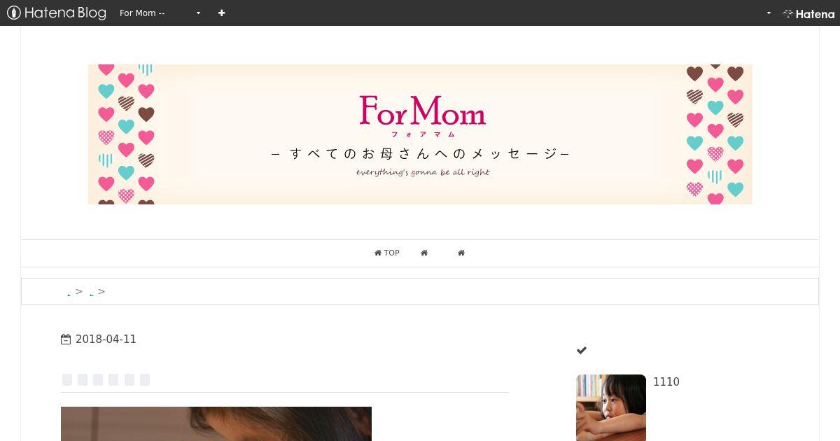Open the Hatena logo at top right
This screenshot has height=441, width=840.
[808, 13]
